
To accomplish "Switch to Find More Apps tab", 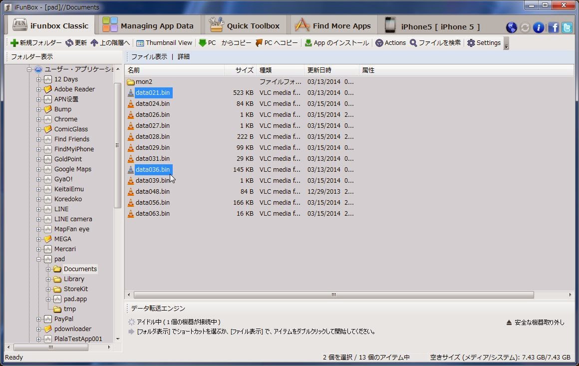I will (x=333, y=26).
